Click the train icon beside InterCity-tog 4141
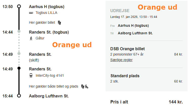Image resolution: width=188 pixels, height=107 pixels. point(31,75)
